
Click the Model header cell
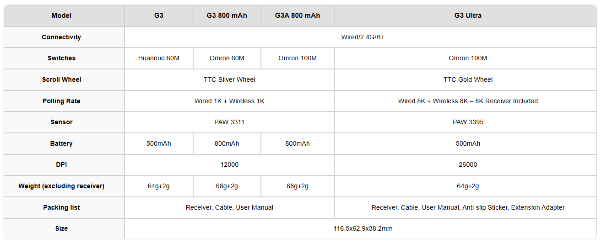(61, 16)
